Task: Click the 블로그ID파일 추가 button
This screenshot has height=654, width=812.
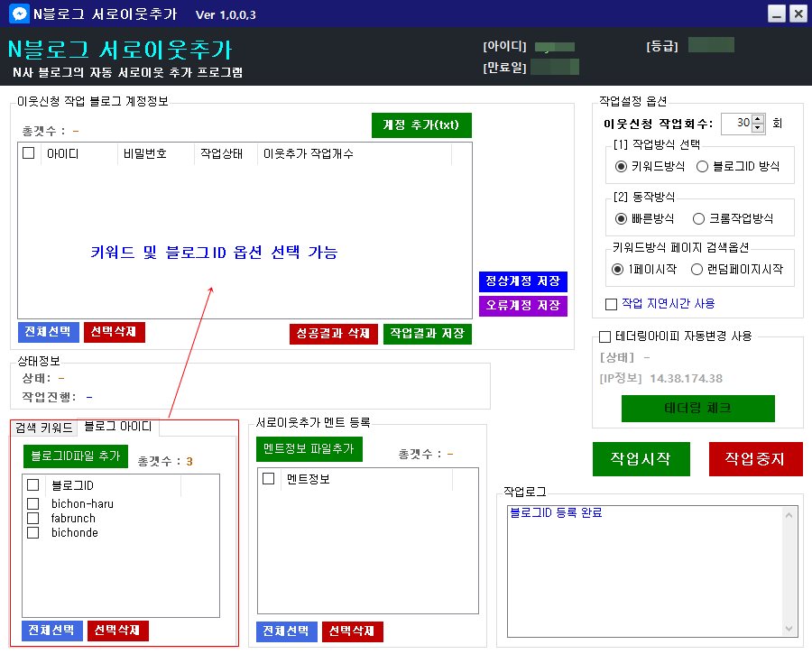Action: coord(76,456)
